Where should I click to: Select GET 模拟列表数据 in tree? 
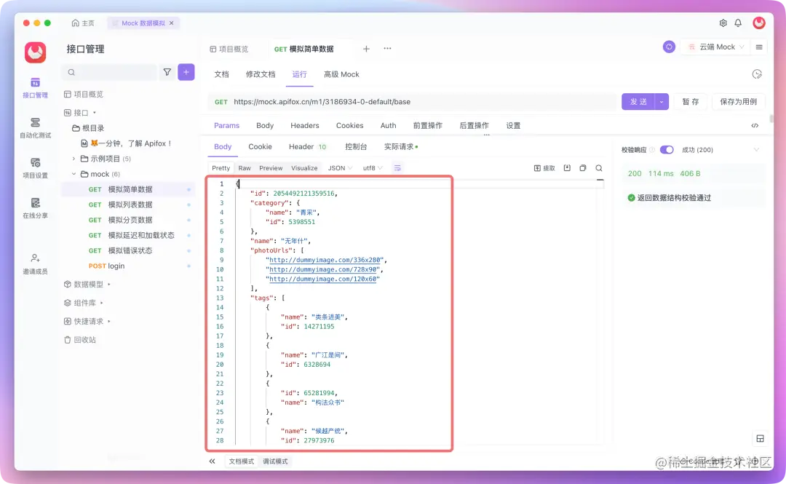pos(127,205)
